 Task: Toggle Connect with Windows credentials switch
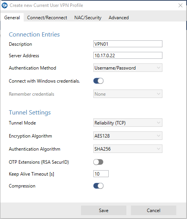tap(98, 81)
